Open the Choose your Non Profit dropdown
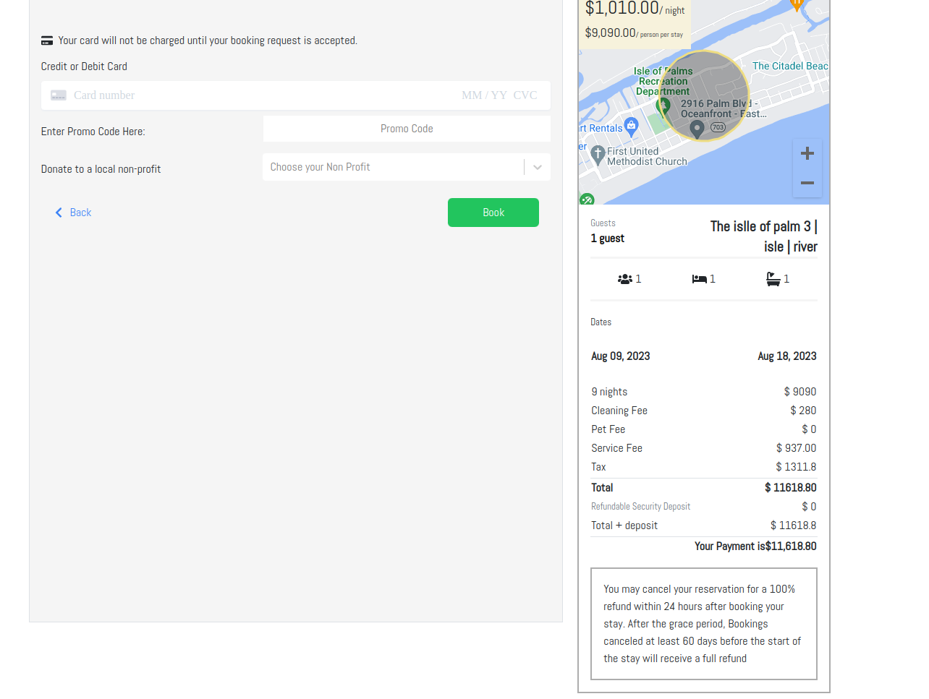929x699 pixels. coord(393,167)
